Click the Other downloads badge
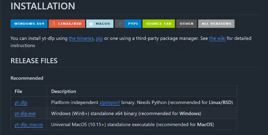This screenshot has height=135, width=268. pos(186,24)
